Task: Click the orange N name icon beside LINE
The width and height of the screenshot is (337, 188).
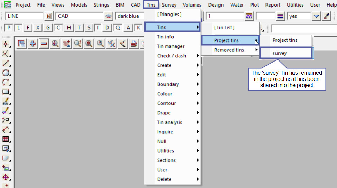Action: (49, 16)
